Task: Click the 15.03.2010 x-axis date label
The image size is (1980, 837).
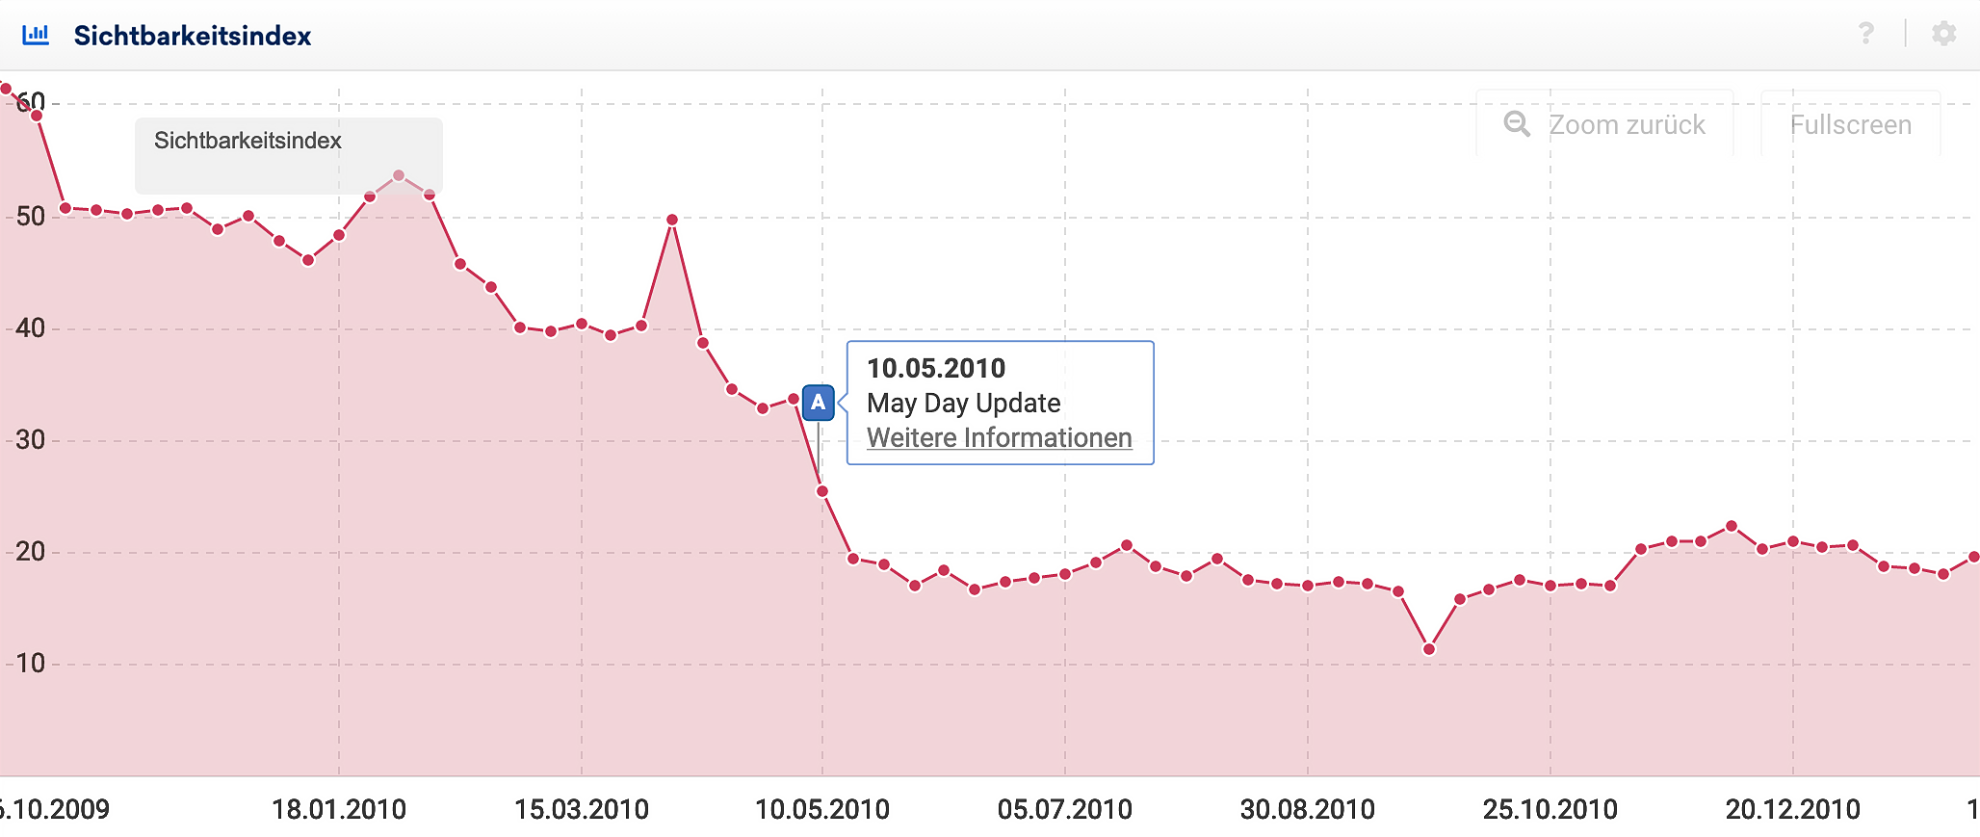Action: click(582, 809)
